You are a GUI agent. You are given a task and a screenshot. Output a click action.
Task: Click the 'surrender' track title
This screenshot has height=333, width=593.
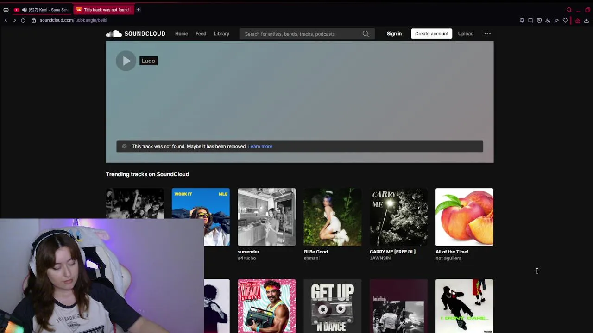pyautogui.click(x=248, y=252)
